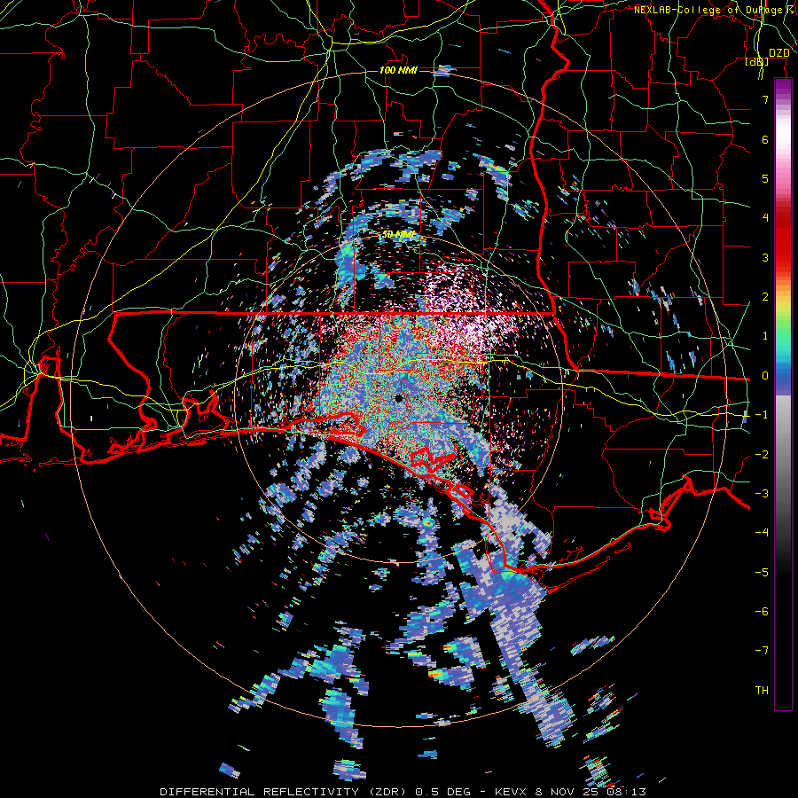Click the 0 value on the color scale
The width and height of the screenshot is (798, 798).
(765, 376)
